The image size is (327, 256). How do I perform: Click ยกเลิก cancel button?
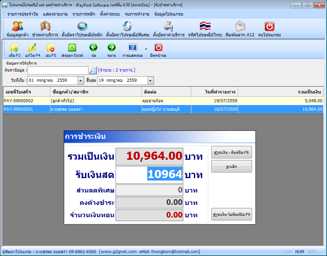click(x=232, y=166)
